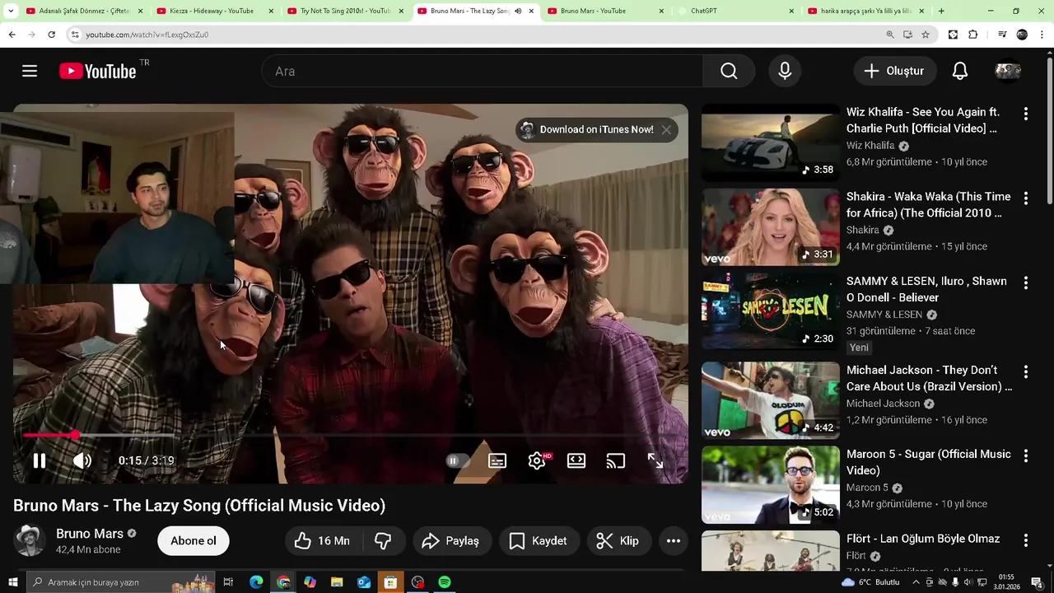Screen dimensions: 1054x593
Task: Open Michael Jackson They Don't Care About Us title
Action: [x=929, y=378]
